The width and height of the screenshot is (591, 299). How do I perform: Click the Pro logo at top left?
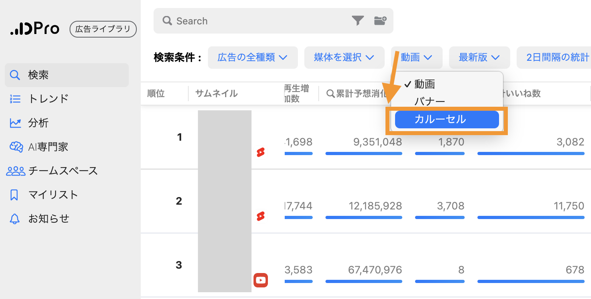pyautogui.click(x=34, y=28)
